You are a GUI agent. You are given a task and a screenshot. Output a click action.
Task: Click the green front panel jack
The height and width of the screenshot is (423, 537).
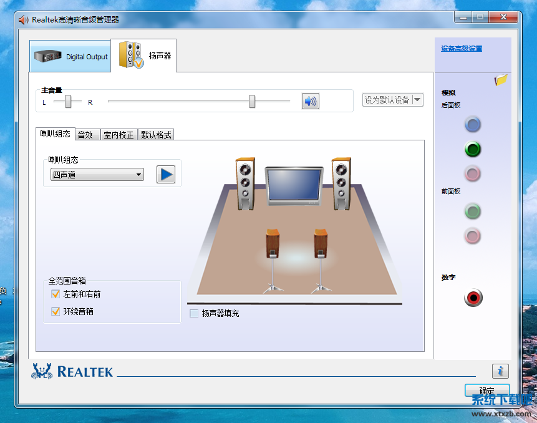(x=473, y=211)
